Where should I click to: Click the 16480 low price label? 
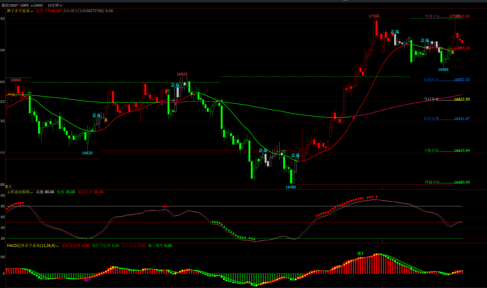pyautogui.click(x=291, y=187)
